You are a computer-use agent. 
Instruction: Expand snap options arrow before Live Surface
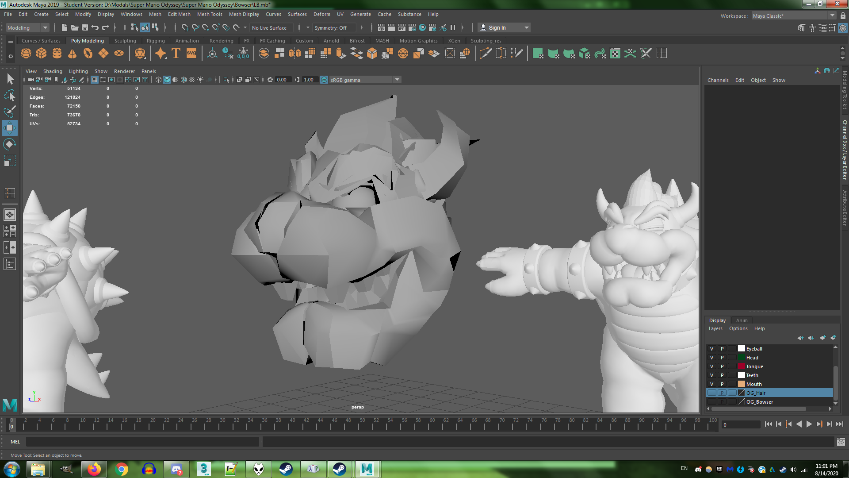coord(245,27)
